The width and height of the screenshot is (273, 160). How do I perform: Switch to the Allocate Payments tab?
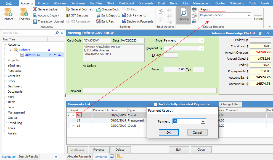(x=79, y=156)
